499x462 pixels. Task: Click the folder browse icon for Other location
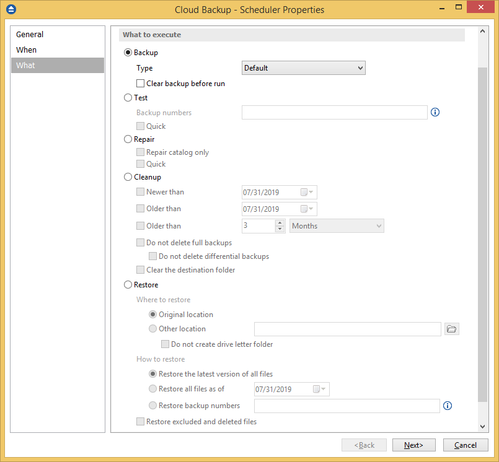pos(452,329)
